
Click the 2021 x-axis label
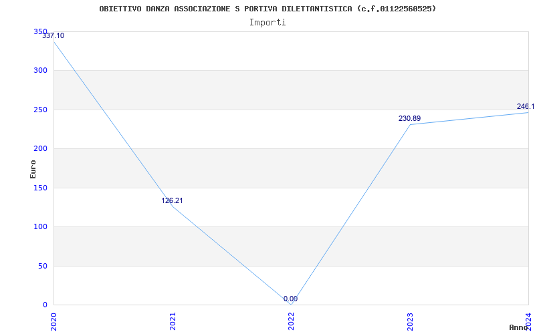tap(173, 321)
